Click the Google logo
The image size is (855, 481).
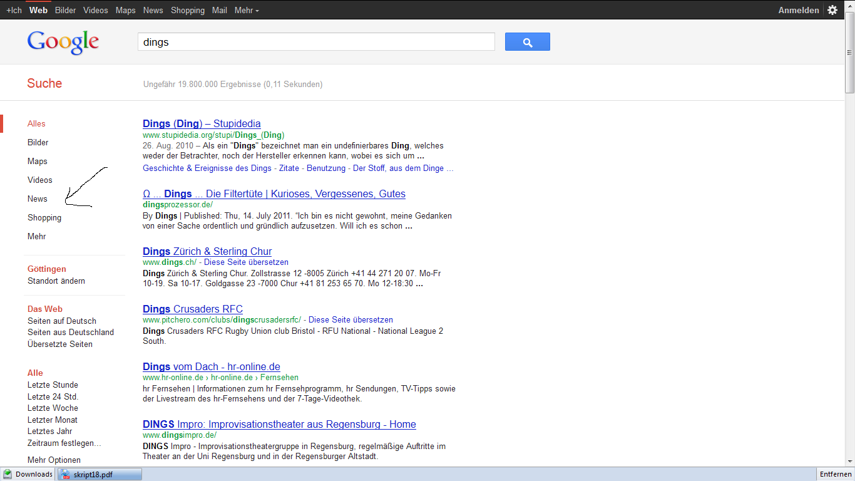coord(63,43)
